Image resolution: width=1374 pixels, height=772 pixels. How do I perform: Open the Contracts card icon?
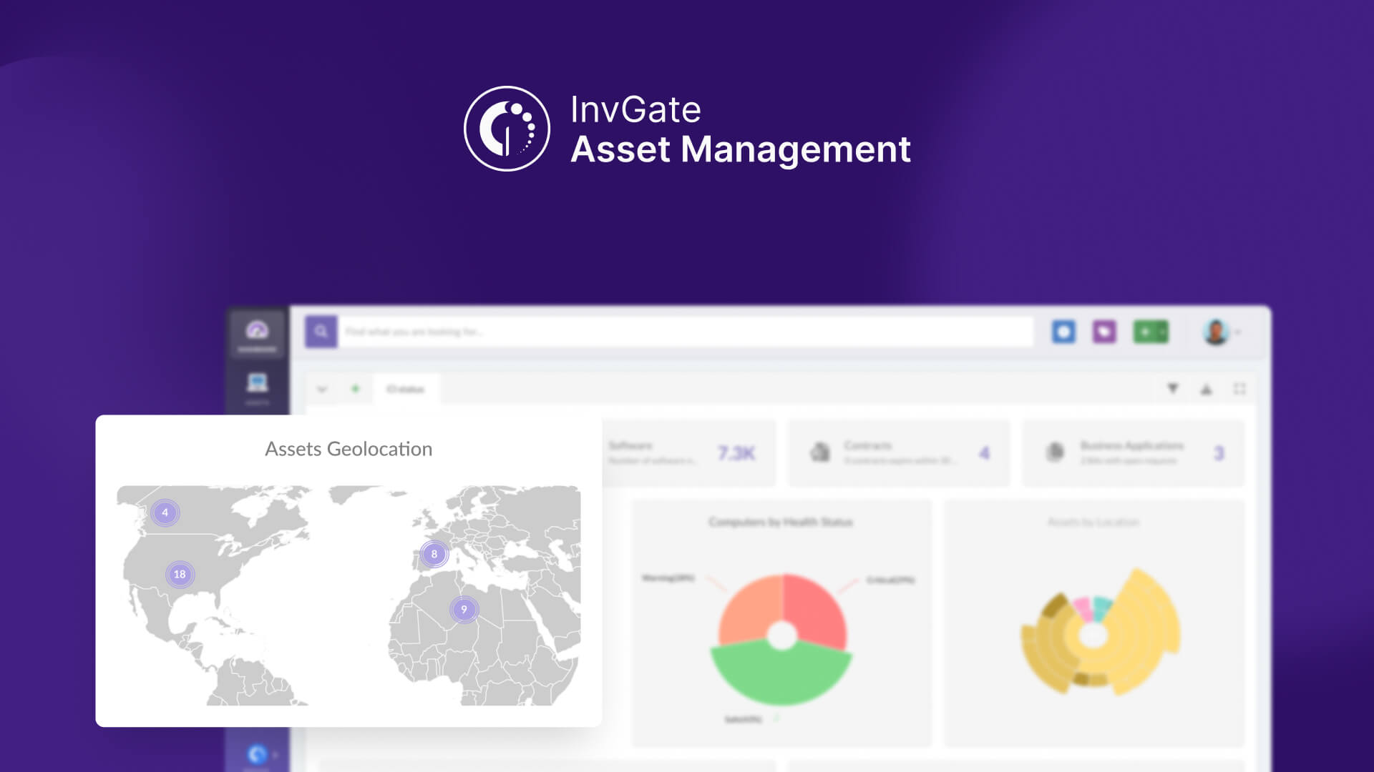coord(820,452)
